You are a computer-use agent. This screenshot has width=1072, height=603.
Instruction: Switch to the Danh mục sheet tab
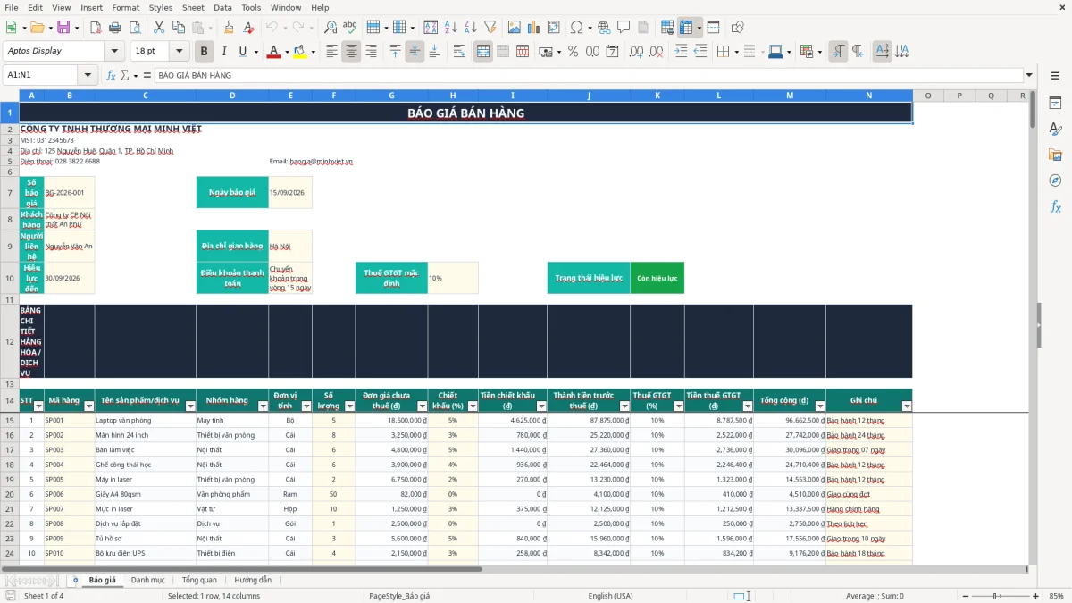tap(147, 580)
